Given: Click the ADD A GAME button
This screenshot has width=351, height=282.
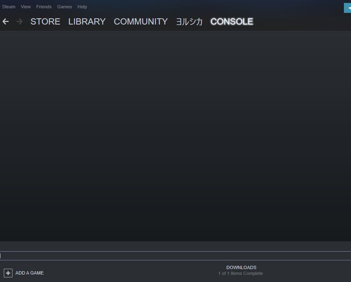Looking at the screenshot, I should coord(29,273).
